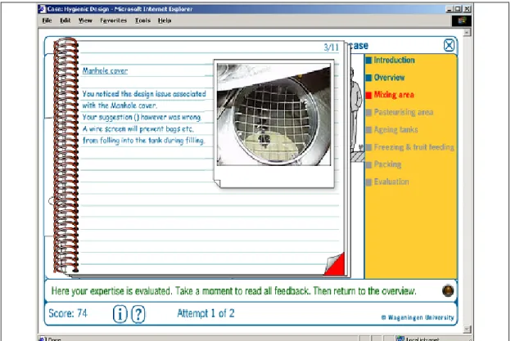Click the scrollbar down arrow
Viewport: 511px width, 341px height.
(467, 330)
